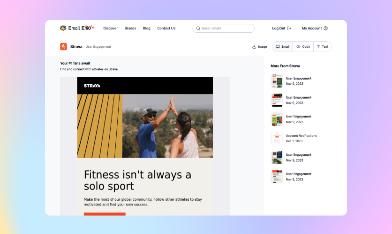
Task: Open the second User Engagement Nov 9 thumbnail
Action: tap(277, 100)
